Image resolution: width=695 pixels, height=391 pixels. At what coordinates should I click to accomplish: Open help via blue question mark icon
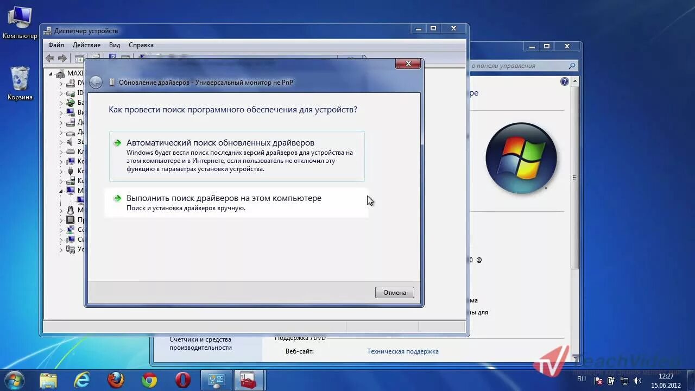click(564, 81)
